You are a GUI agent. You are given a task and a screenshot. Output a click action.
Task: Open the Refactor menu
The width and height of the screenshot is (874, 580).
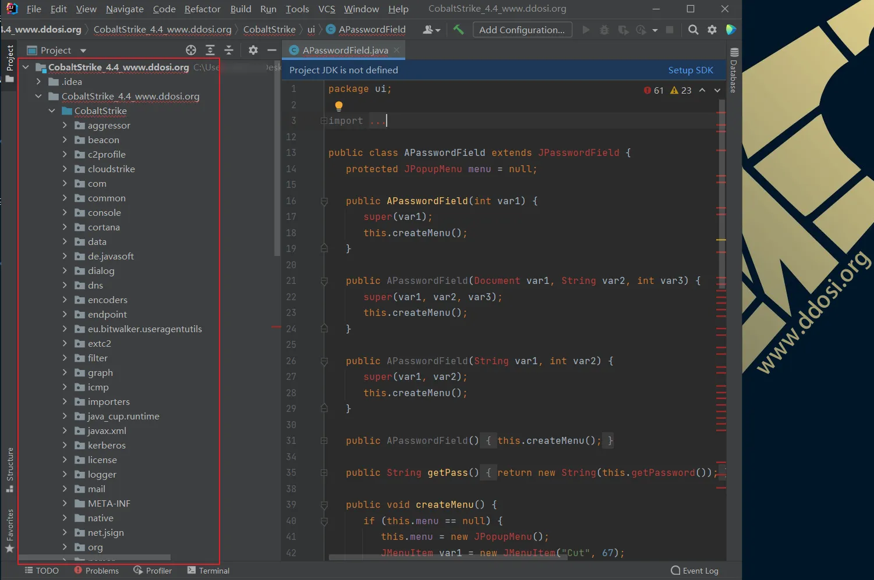202,9
